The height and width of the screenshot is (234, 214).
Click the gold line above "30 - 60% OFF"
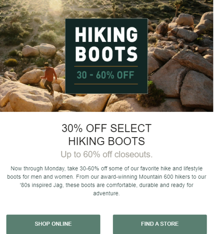click(x=106, y=66)
